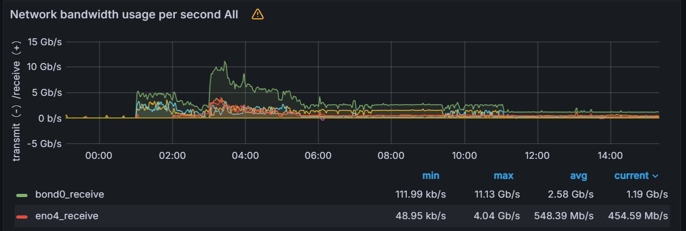Select the 454.59 Mb/s current value

(638, 216)
